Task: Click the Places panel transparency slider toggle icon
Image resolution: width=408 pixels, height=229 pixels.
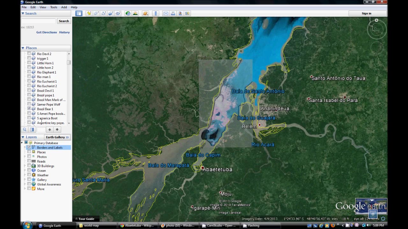Action: point(32,129)
